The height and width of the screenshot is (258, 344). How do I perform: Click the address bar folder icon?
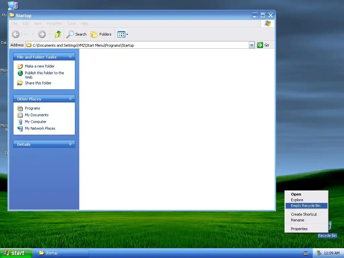click(29, 45)
